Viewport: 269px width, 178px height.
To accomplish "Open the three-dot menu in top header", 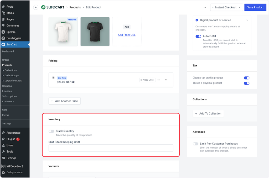I will pos(205,7).
